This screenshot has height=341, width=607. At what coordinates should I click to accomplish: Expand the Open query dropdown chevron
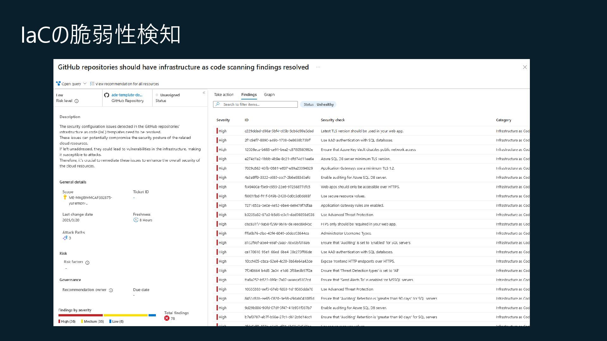pos(85,84)
